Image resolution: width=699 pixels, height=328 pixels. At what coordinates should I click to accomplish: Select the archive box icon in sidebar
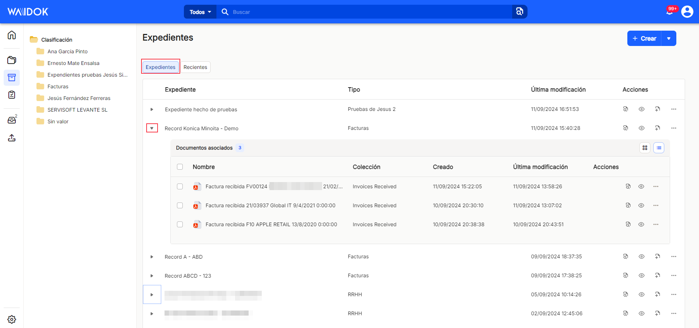tap(12, 77)
